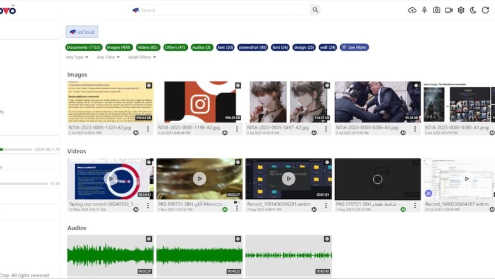Viewport: 495px width, 279px height.
Task: Play the PKG 090721 SBH Morocco video
Action: (199, 179)
